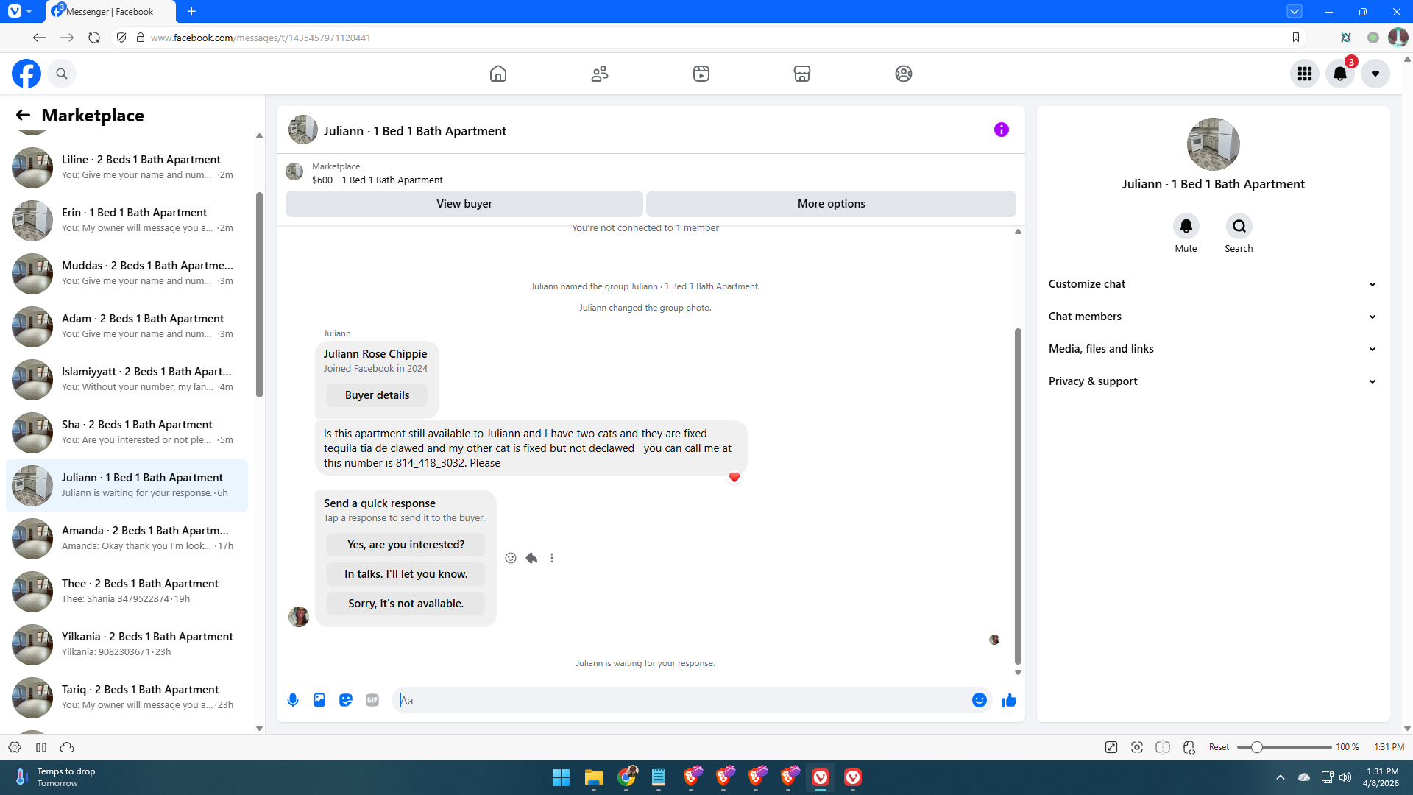
Task: Click the voice clip microphone icon
Action: (293, 700)
